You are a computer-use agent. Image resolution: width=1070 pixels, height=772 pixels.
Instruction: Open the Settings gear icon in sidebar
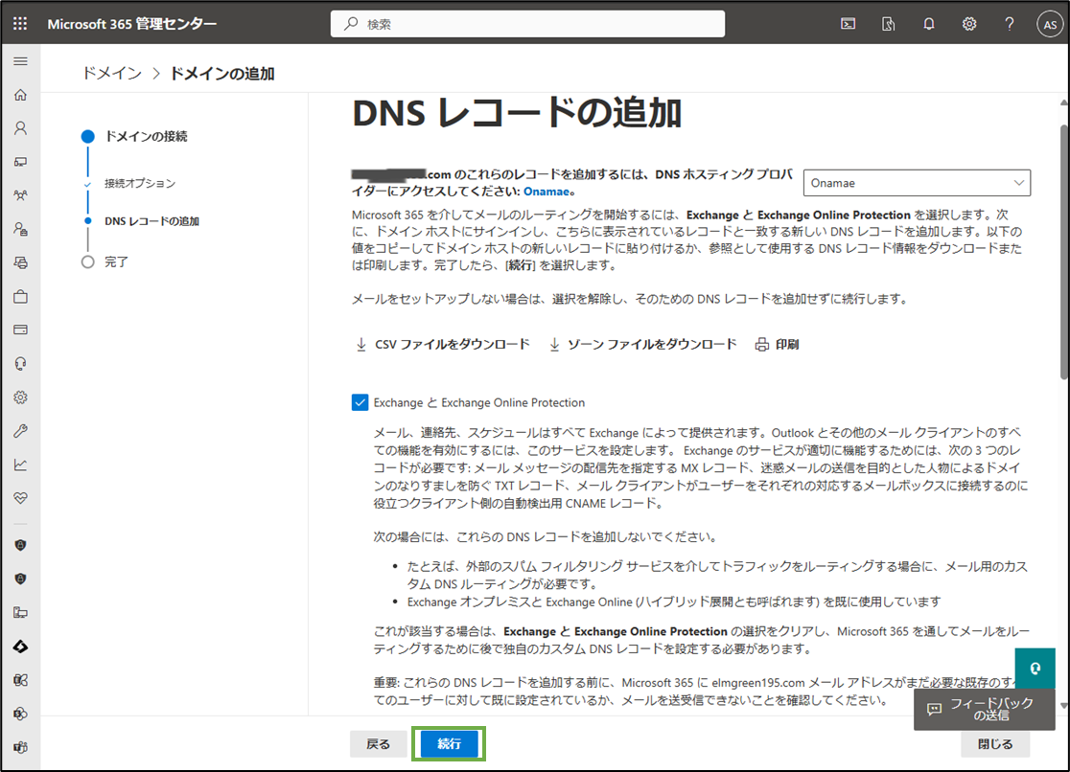click(x=20, y=397)
